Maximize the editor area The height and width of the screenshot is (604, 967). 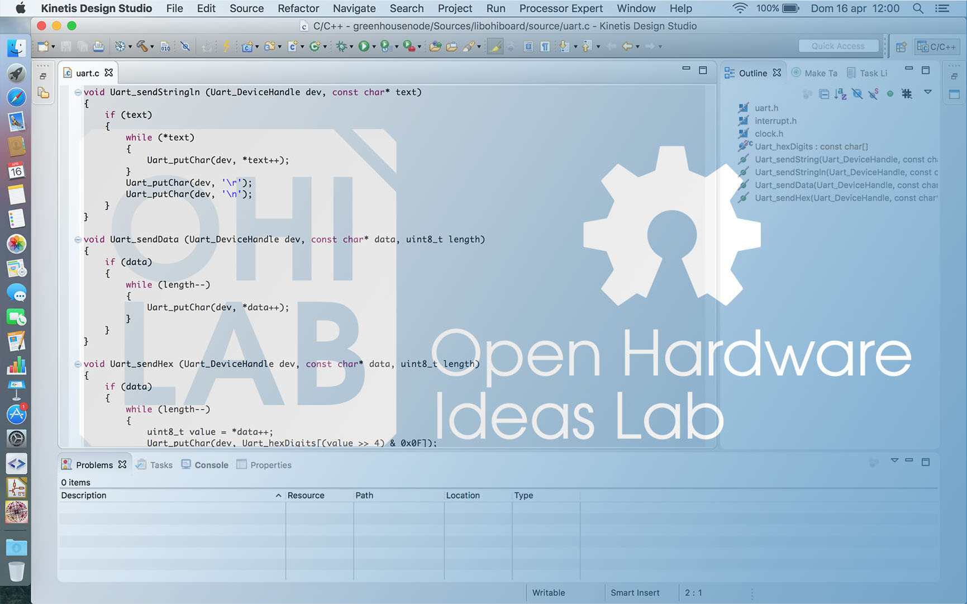click(x=703, y=70)
